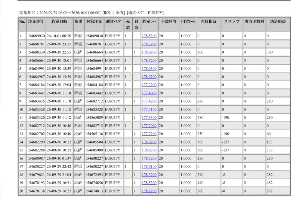
Task: Select date cell 26-09-29 16:27
Action: pos(59,191)
